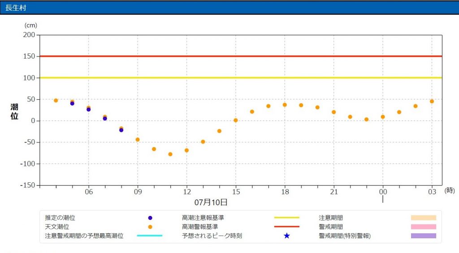Click the cyan line sample for 予想最高潮位

150,236
